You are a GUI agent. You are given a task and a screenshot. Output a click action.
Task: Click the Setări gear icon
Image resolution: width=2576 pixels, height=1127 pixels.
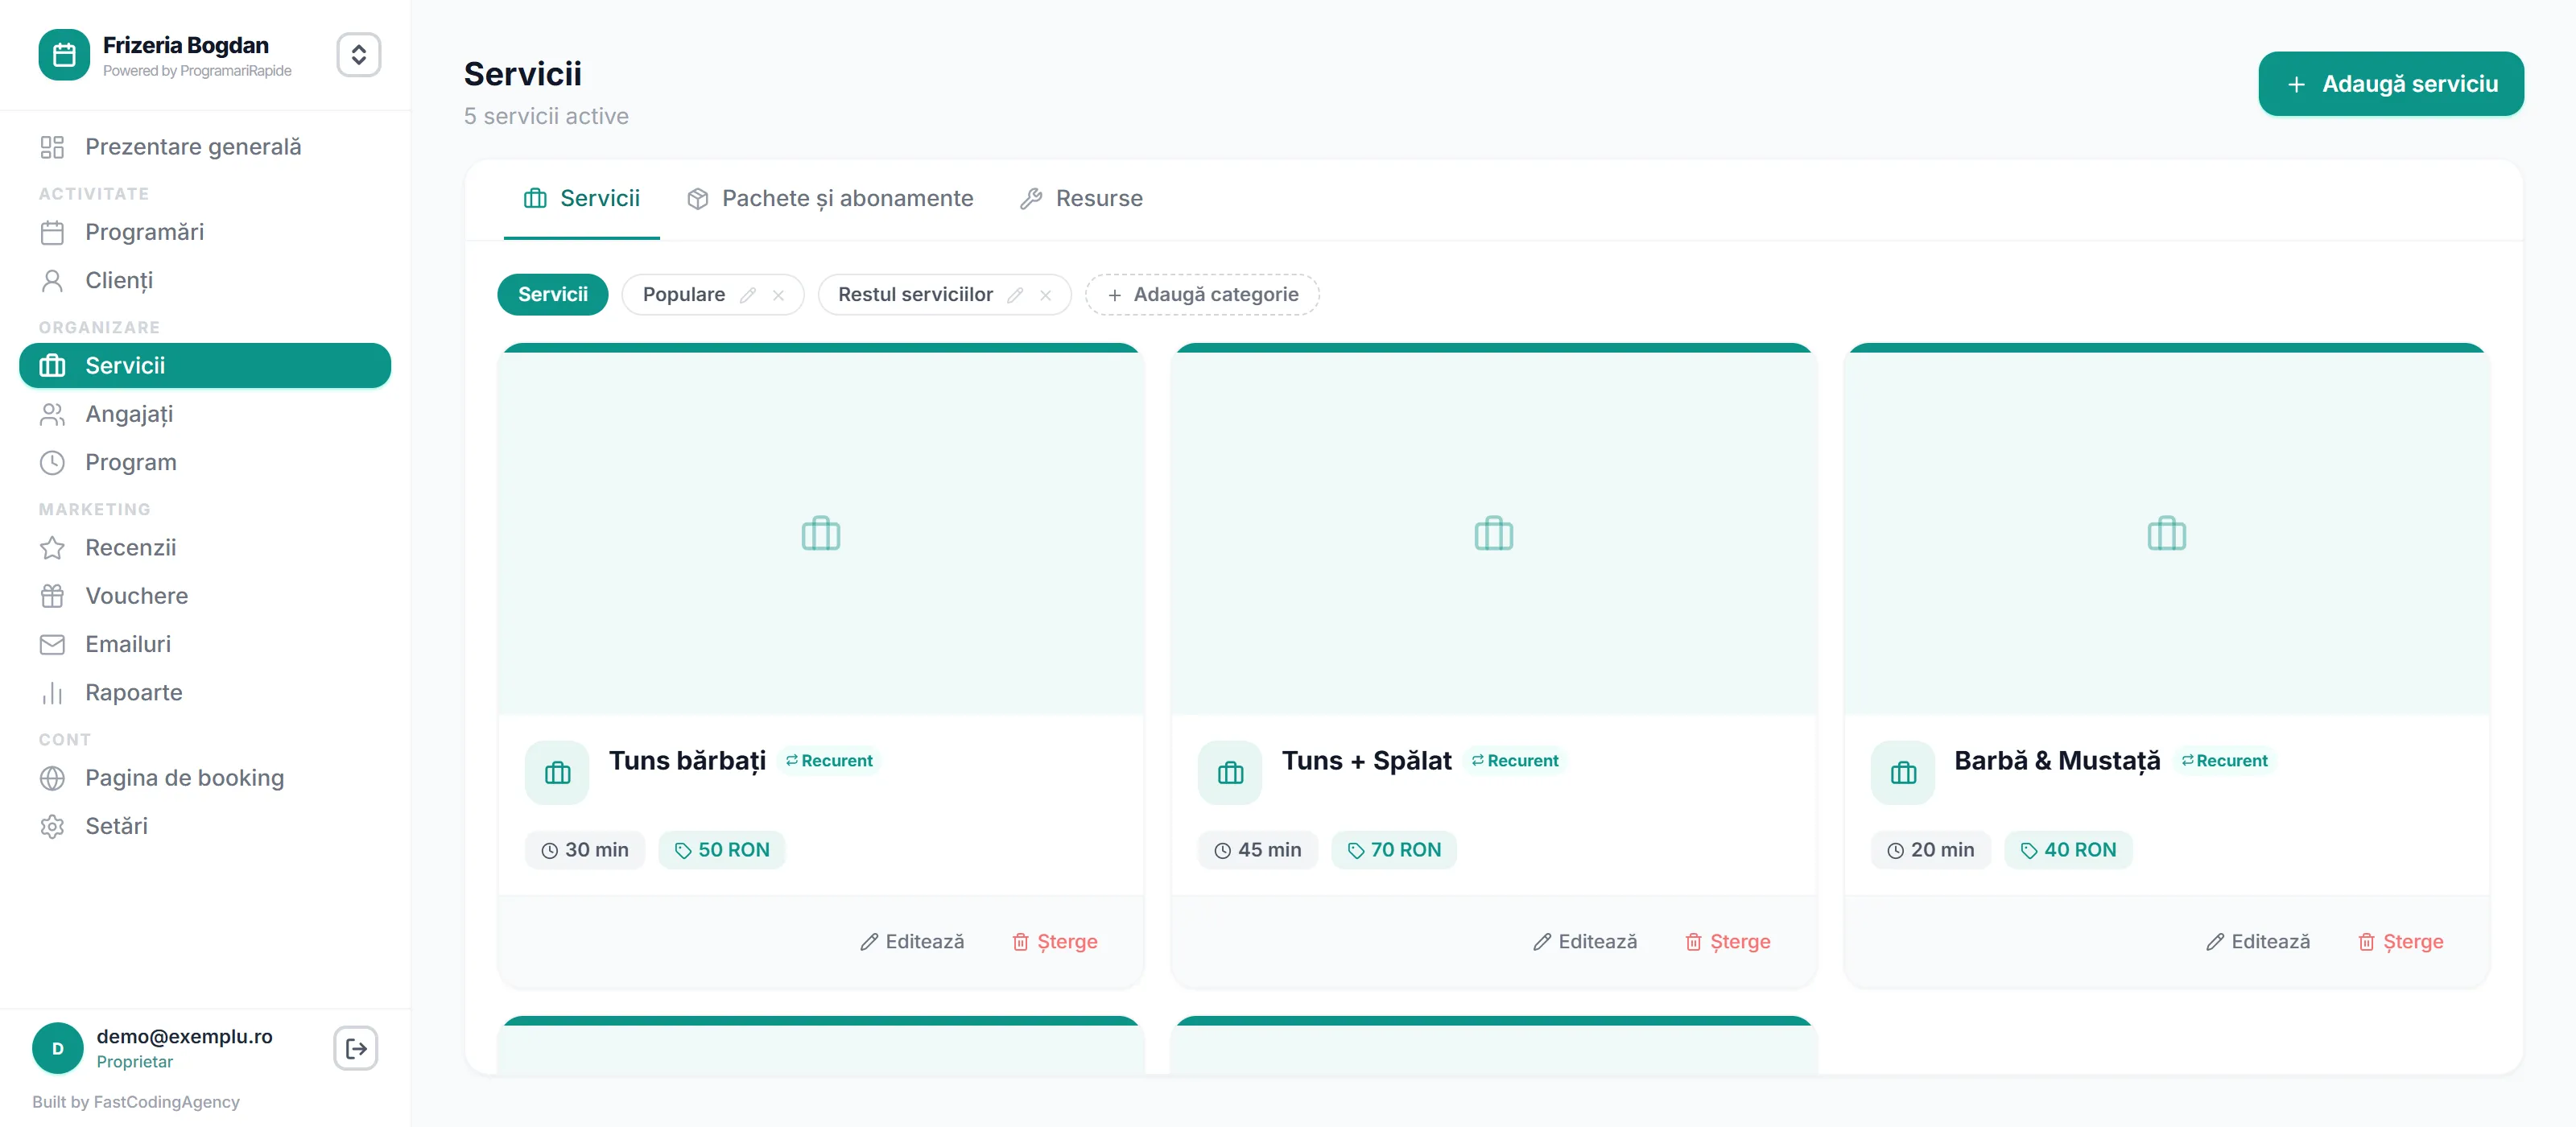52,826
